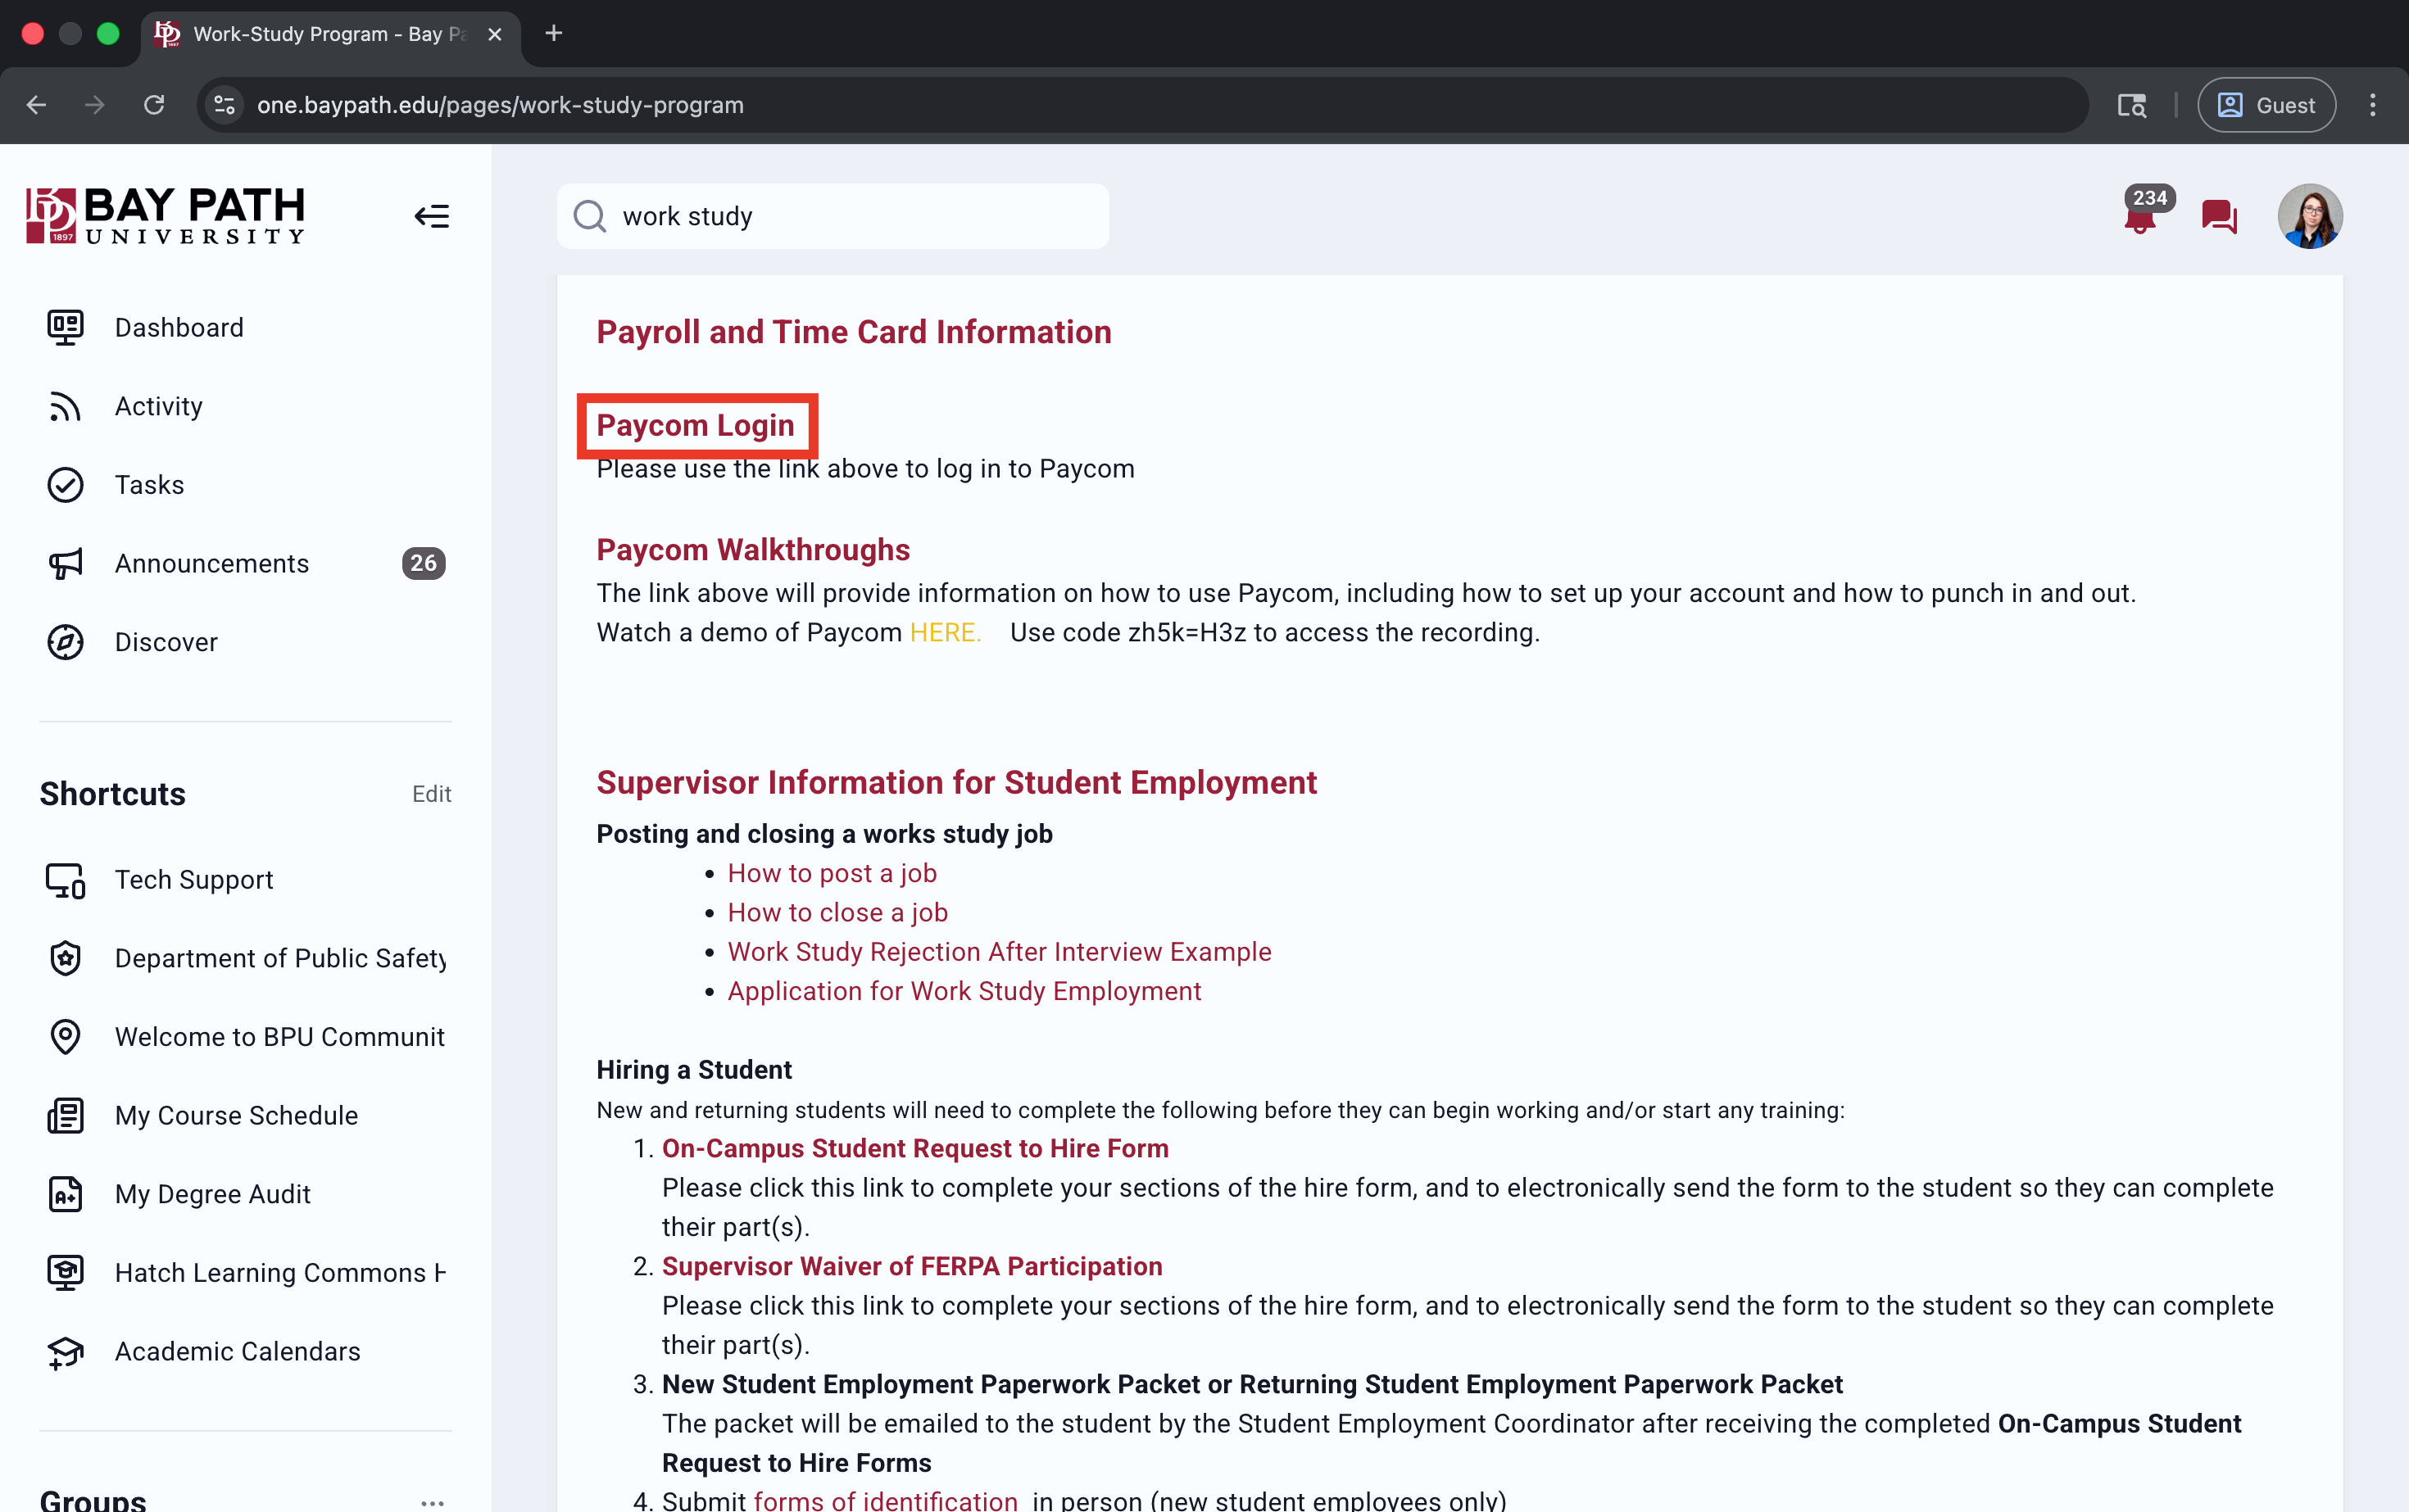
Task: Open Announcements in sidebar
Action: pos(211,563)
